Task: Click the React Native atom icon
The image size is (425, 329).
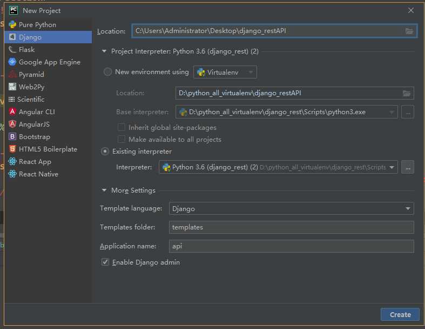Action: (12, 174)
